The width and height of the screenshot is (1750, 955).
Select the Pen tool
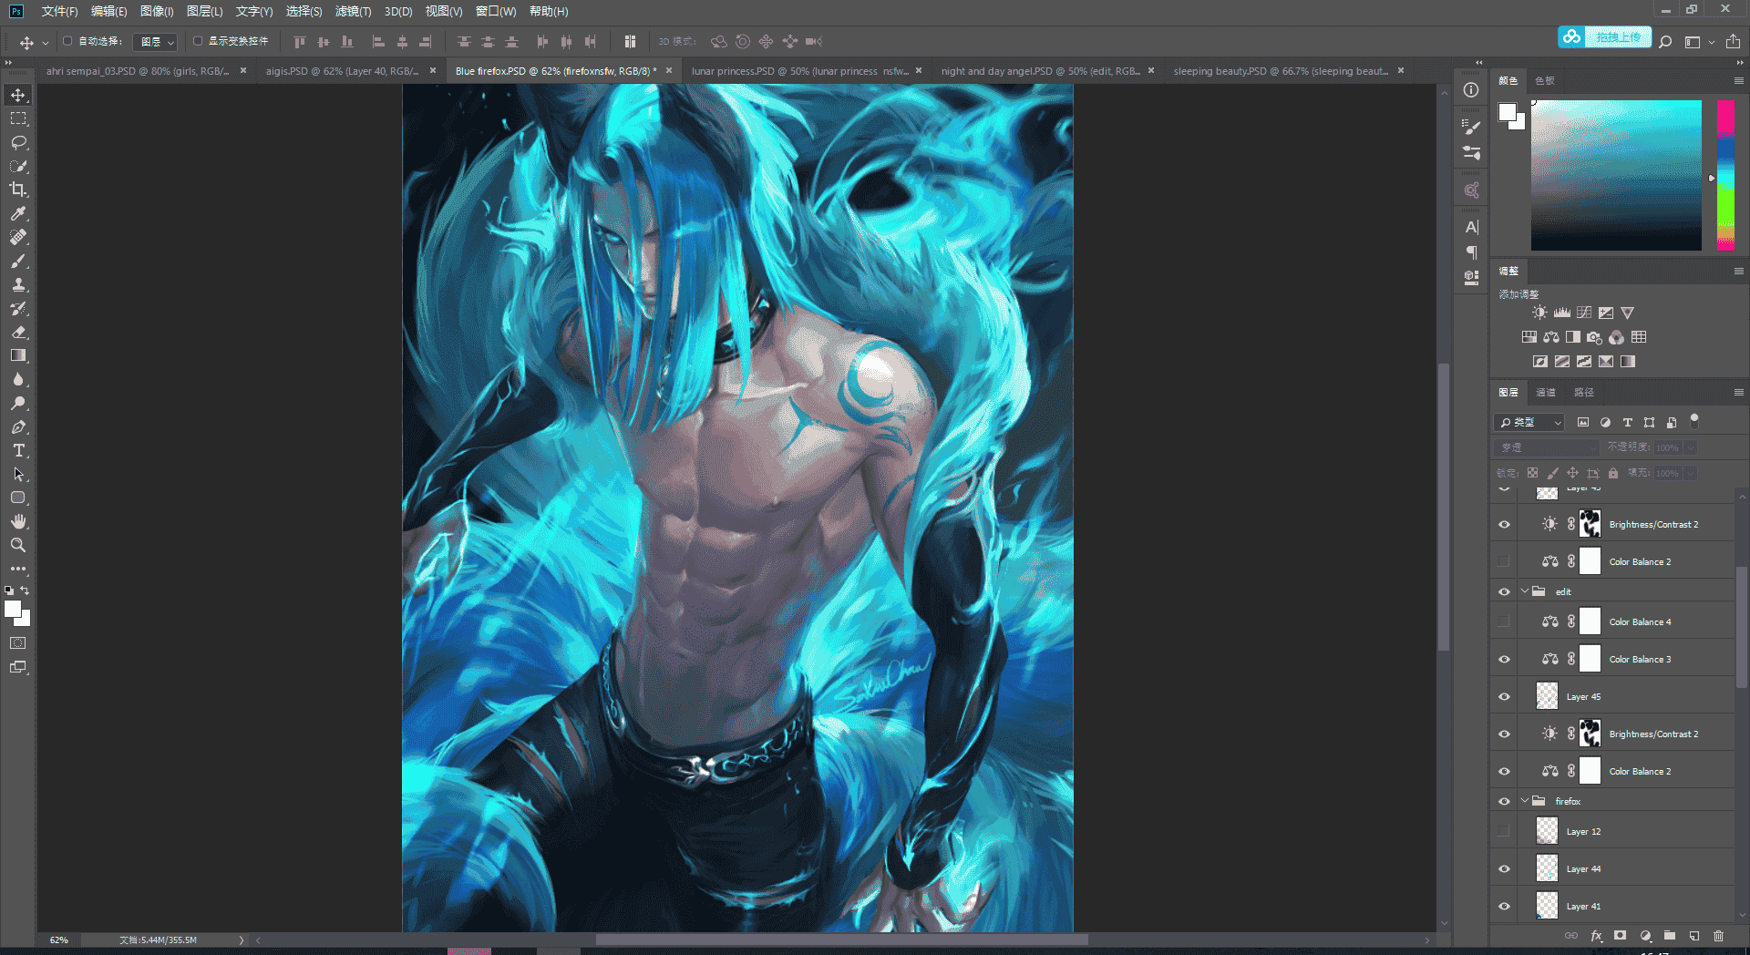pyautogui.click(x=18, y=426)
